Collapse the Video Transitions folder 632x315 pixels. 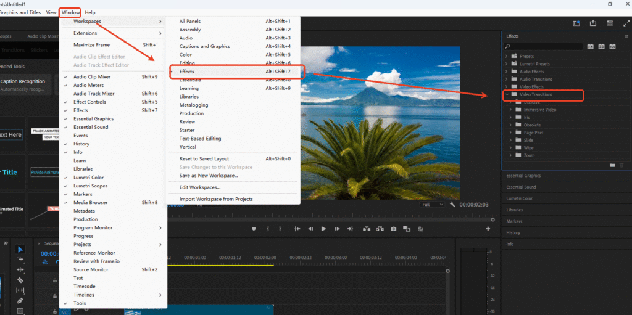[x=507, y=94]
